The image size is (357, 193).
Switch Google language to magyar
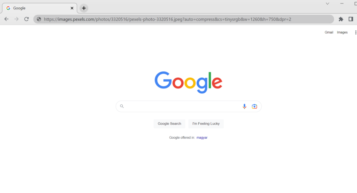coord(202,138)
